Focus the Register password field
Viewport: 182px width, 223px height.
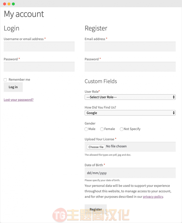tap(130, 67)
